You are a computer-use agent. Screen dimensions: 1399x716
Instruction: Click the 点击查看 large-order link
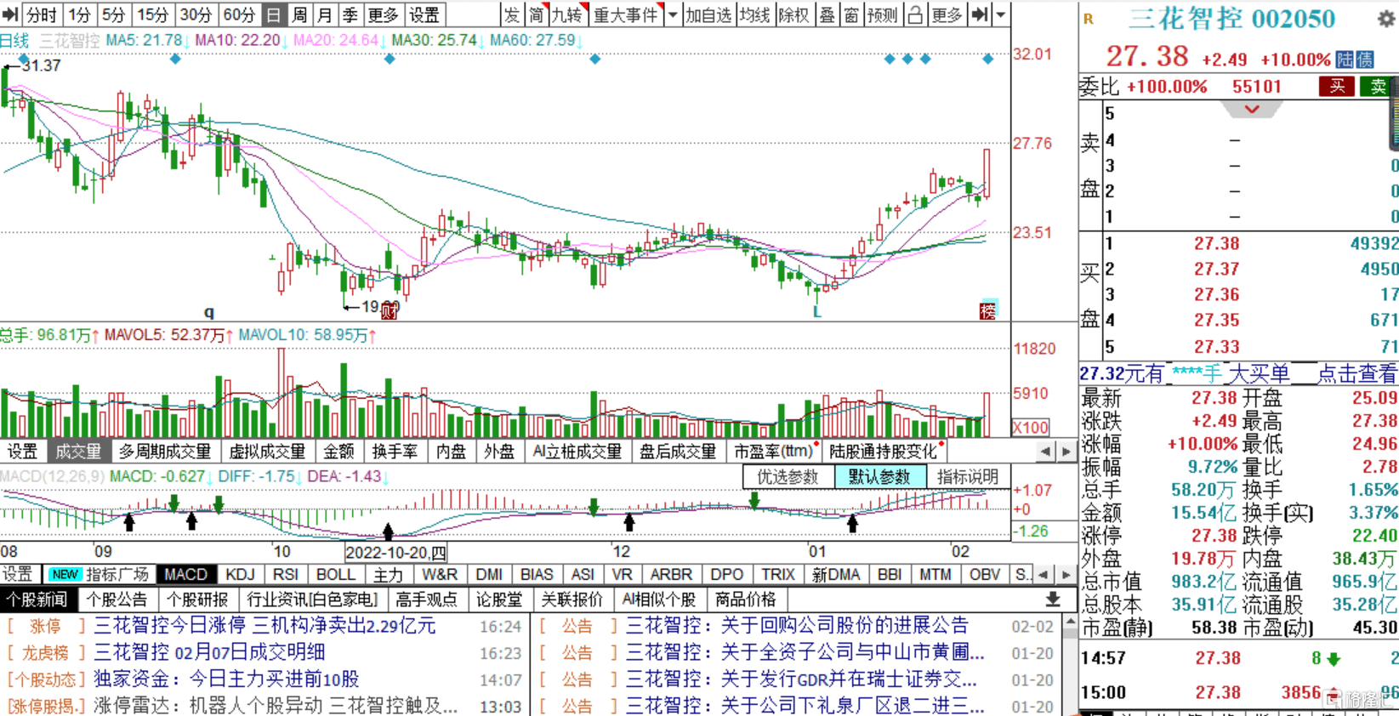[1356, 373]
